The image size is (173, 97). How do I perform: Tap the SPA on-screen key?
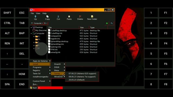coord(7,84)
